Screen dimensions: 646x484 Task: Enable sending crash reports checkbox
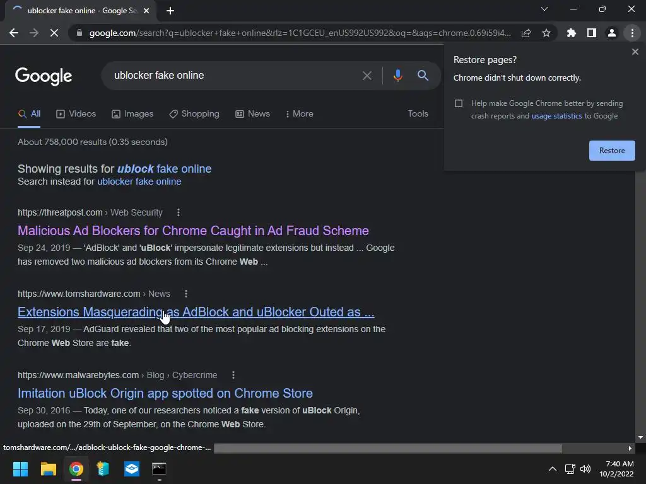pyautogui.click(x=459, y=103)
